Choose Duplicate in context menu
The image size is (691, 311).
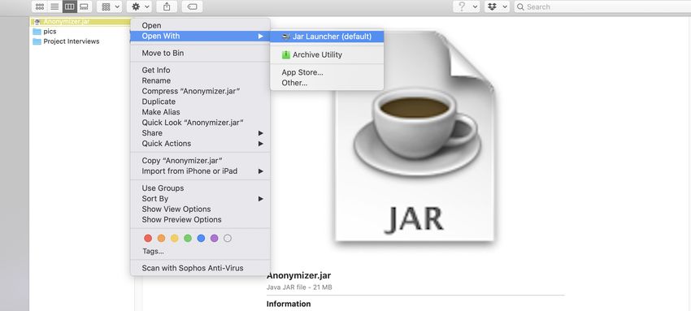[200, 102]
